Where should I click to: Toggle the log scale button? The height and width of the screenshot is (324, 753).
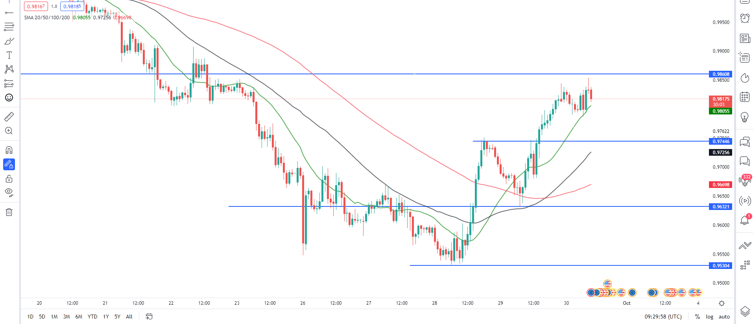coord(709,317)
